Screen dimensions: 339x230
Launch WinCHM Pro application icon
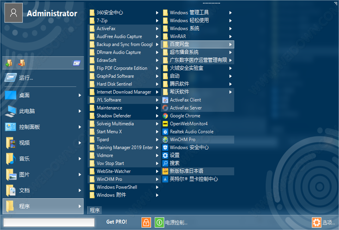[x=165, y=139]
